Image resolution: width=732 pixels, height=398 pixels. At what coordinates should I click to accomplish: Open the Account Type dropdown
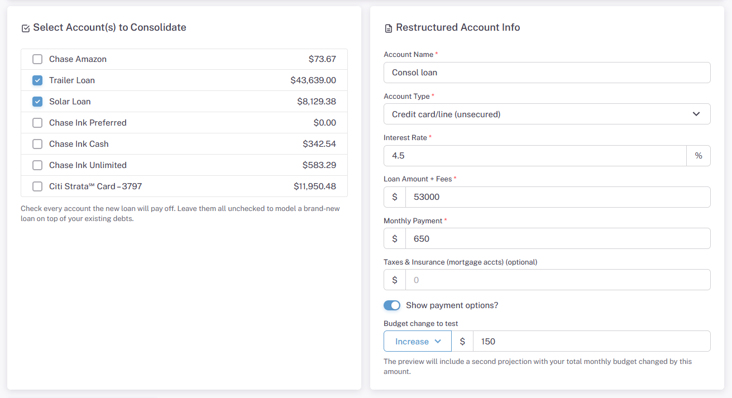click(547, 114)
